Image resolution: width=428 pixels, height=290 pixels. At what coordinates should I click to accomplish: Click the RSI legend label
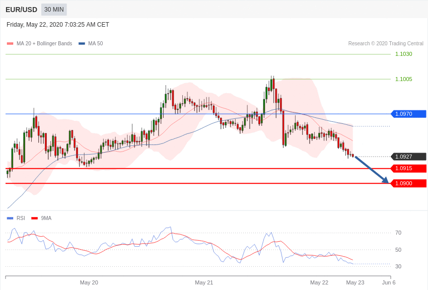point(21,218)
